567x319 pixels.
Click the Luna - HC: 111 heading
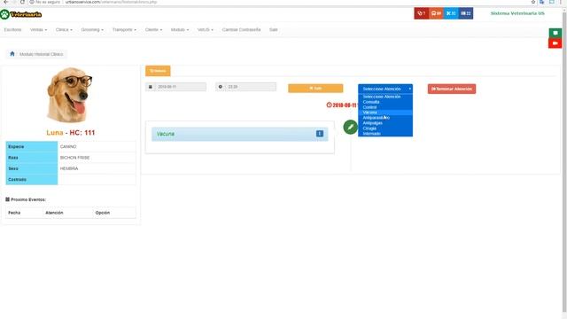tap(71, 133)
